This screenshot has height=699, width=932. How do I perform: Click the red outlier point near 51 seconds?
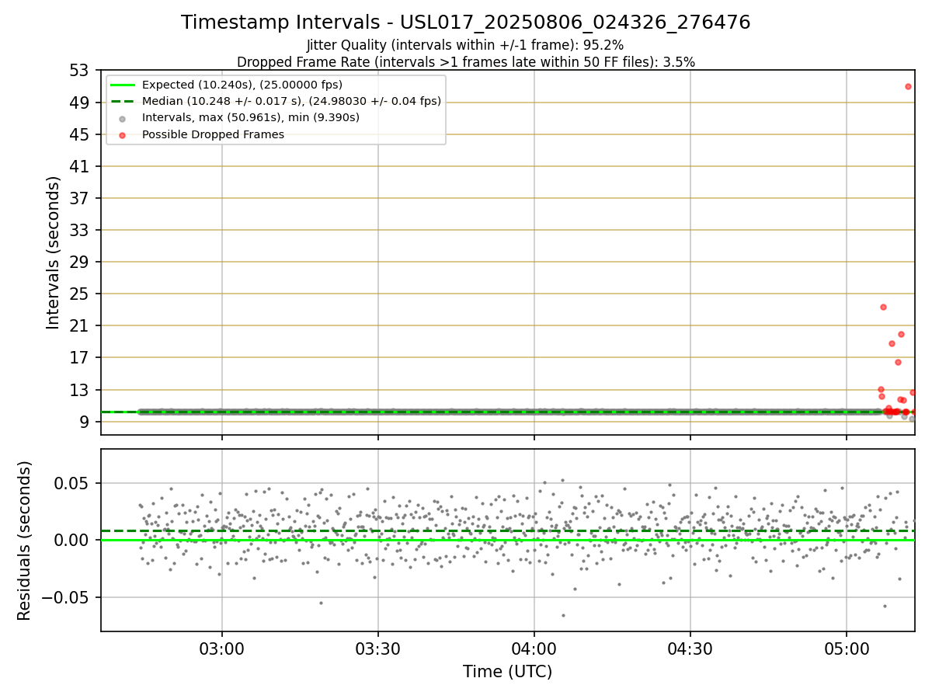908,86
